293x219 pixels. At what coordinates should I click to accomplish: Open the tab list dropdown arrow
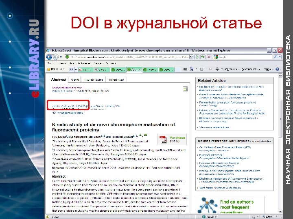click(76, 70)
